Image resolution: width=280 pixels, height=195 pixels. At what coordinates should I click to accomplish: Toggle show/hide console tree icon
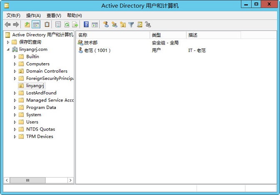(36, 25)
